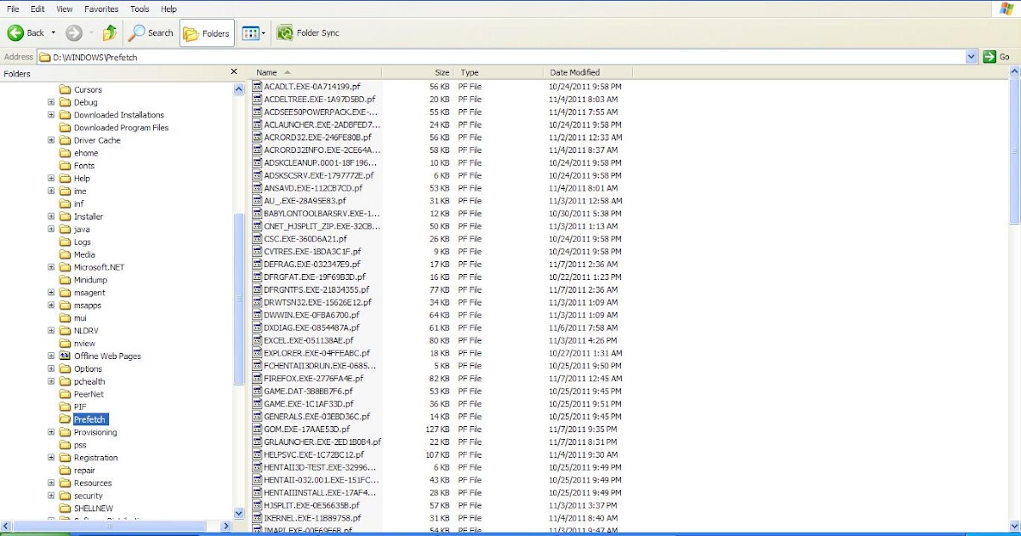Open the Help menu
Viewport: 1021px width, 536px height.
pyautogui.click(x=168, y=9)
